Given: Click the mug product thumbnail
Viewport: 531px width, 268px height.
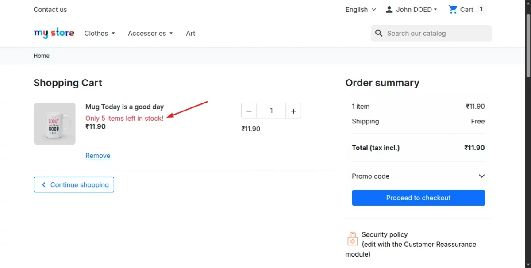Looking at the screenshot, I should click(x=54, y=124).
